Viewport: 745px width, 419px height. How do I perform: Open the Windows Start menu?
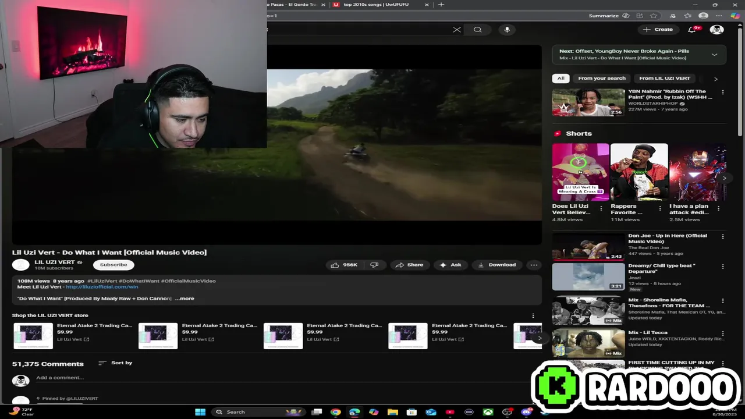pos(200,412)
